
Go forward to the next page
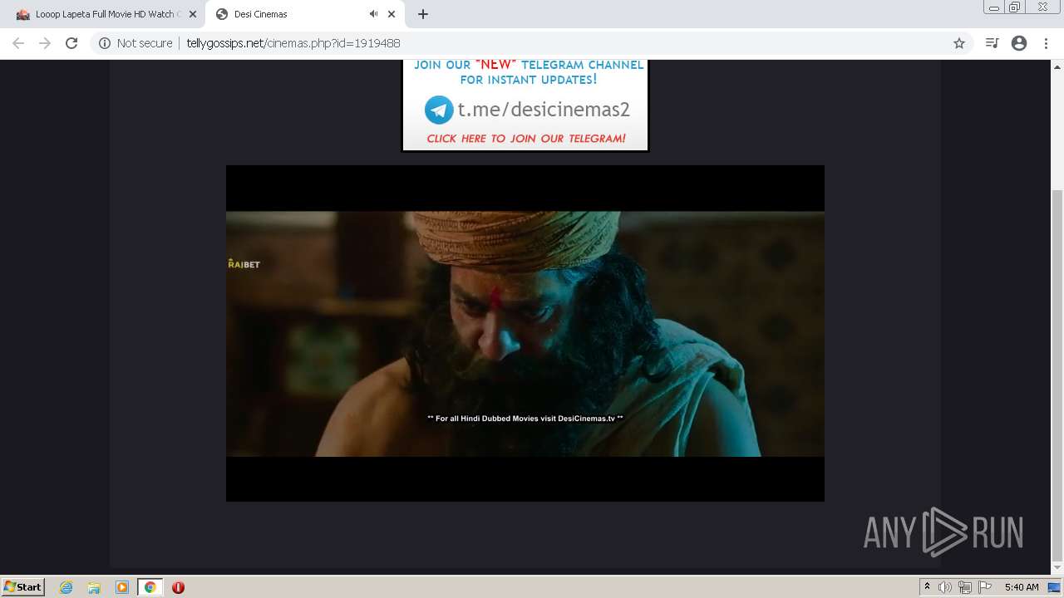click(x=45, y=43)
